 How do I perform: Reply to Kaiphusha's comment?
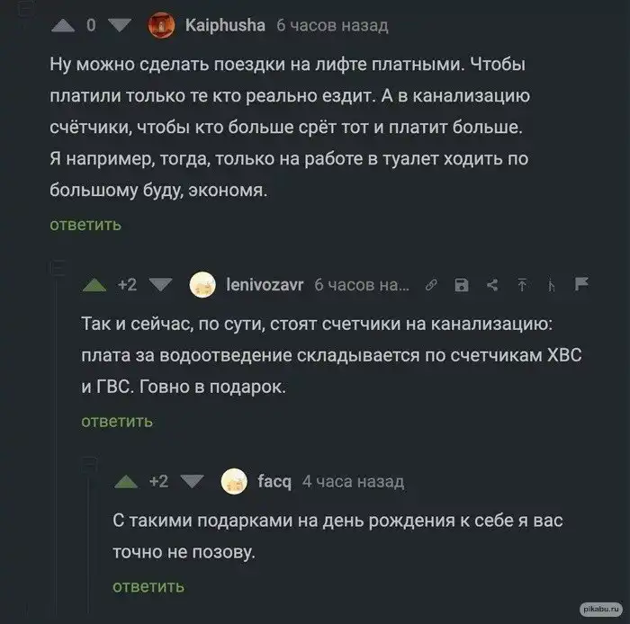pyautogui.click(x=85, y=225)
